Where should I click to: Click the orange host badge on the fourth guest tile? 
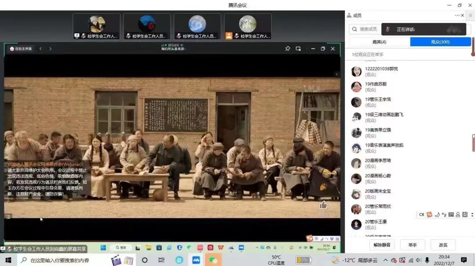229,36
